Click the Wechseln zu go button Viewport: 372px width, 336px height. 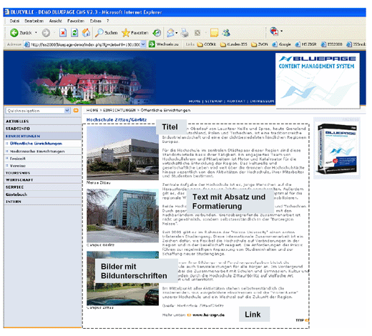tap(164, 44)
